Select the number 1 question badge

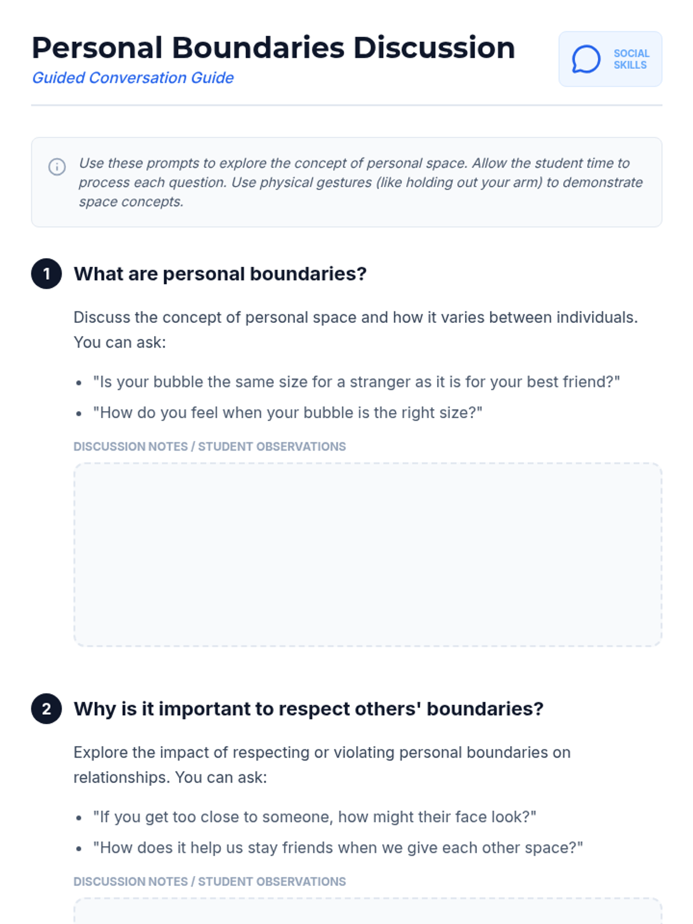47,274
